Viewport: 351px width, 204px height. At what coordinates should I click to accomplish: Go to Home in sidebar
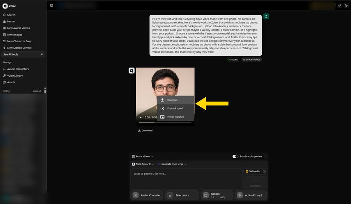[x=9, y=21]
